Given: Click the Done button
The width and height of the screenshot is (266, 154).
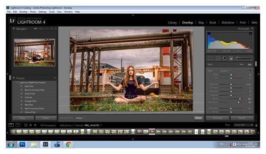Looking at the screenshot, I should click(x=198, y=118).
